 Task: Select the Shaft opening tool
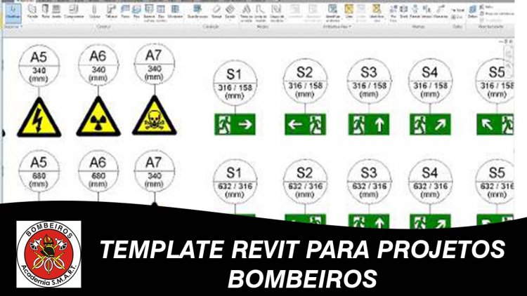tap(403, 12)
